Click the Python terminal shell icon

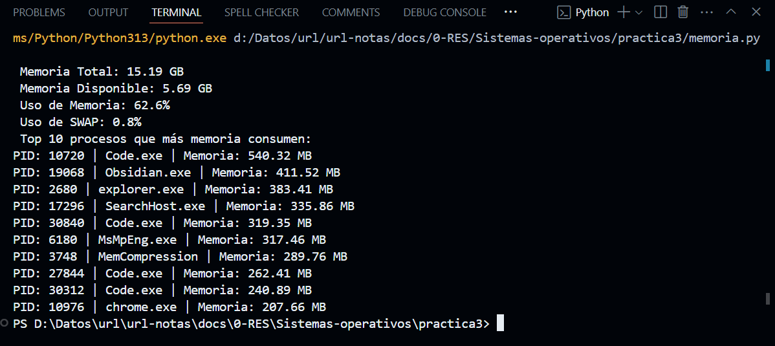click(x=564, y=12)
